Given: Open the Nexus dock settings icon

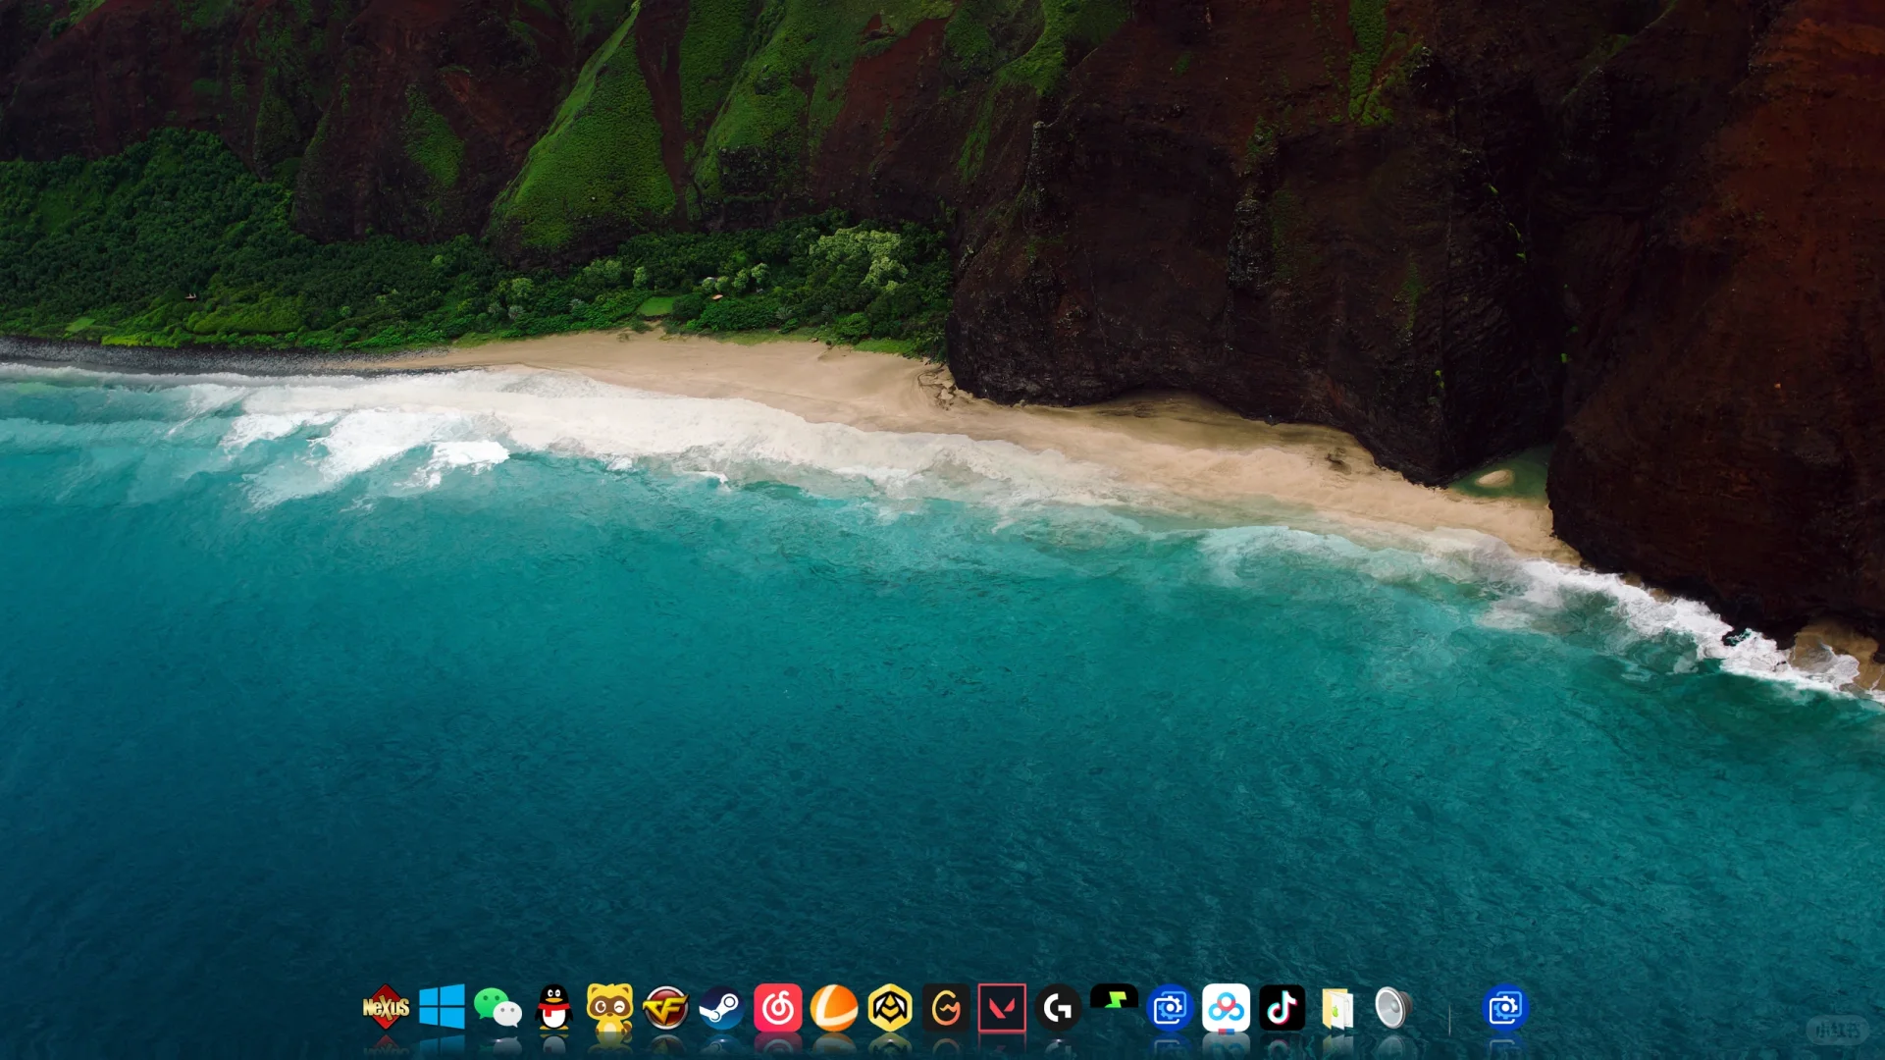Looking at the screenshot, I should pyautogui.click(x=386, y=1007).
